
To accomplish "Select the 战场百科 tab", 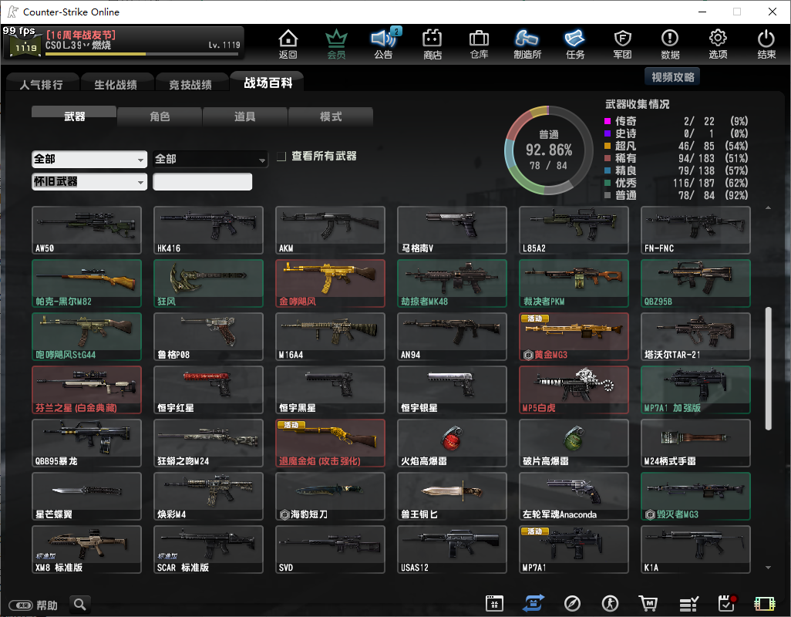I will 268,83.
